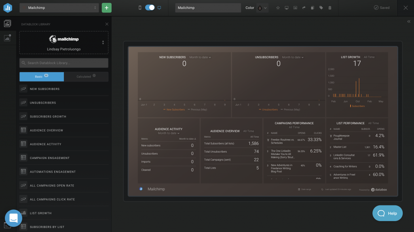Click the green add databoard plus button
The width and height of the screenshot is (414, 232).
point(106,8)
